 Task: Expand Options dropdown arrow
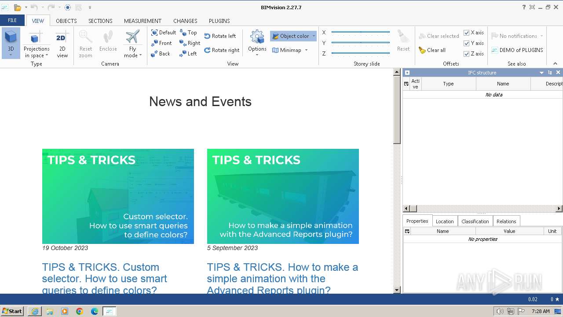coord(257,55)
